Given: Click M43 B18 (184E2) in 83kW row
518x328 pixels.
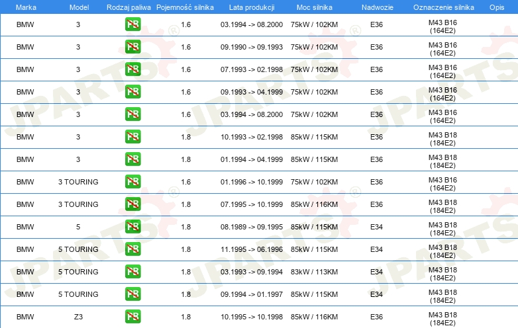Looking at the screenshot, I should (x=442, y=274).
